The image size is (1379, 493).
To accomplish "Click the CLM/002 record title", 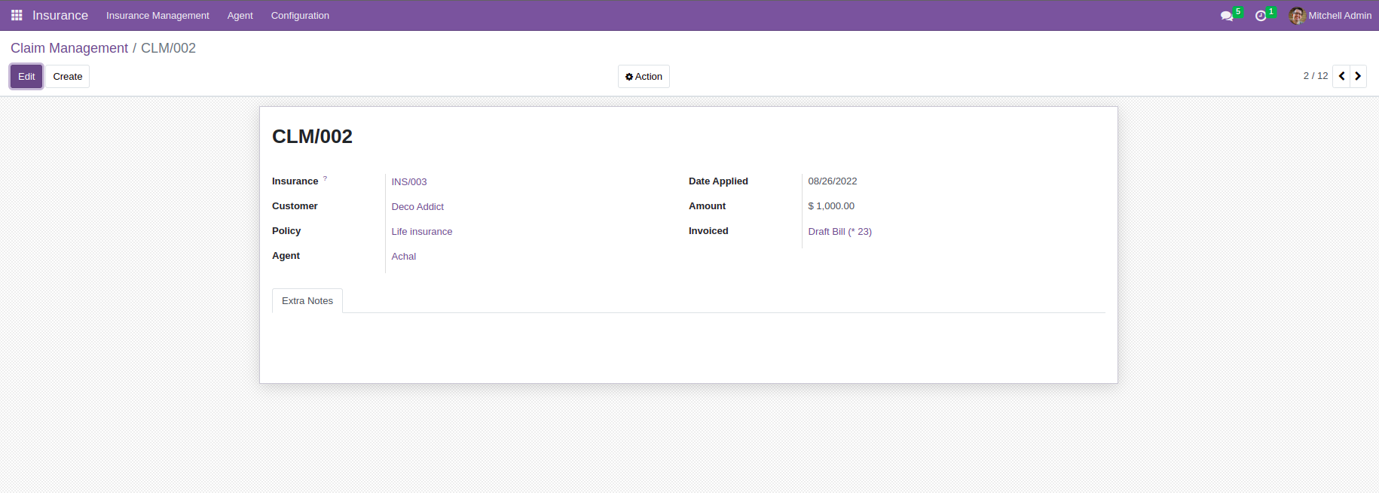I will pos(312,136).
